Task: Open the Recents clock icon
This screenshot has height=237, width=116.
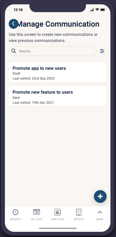Action: click(x=15, y=212)
